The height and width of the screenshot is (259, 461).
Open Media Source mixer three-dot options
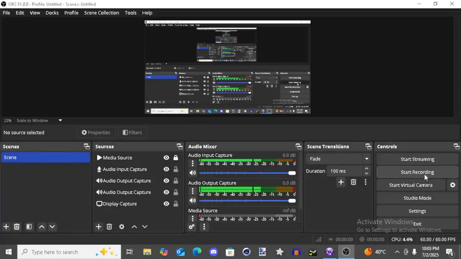pyautogui.click(x=193, y=219)
